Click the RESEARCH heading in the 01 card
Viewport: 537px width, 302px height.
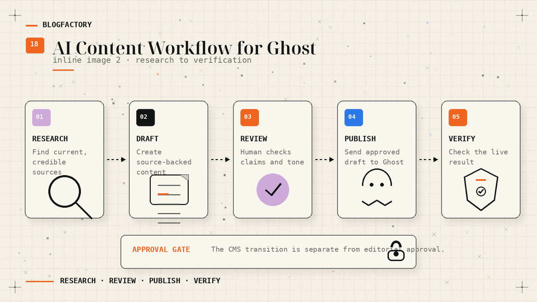pos(50,139)
